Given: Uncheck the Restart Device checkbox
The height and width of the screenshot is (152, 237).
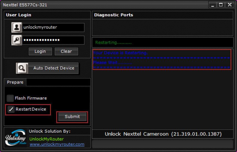Looking at the screenshot, I should coord(11,109).
